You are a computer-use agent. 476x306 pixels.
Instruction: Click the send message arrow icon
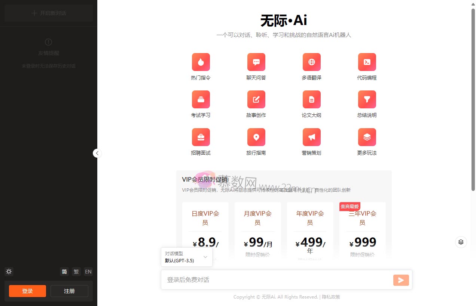point(401,279)
